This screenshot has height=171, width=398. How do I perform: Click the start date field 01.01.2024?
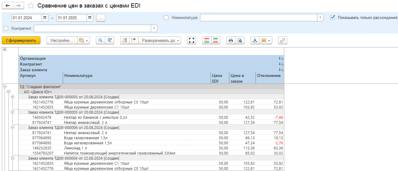(26, 18)
